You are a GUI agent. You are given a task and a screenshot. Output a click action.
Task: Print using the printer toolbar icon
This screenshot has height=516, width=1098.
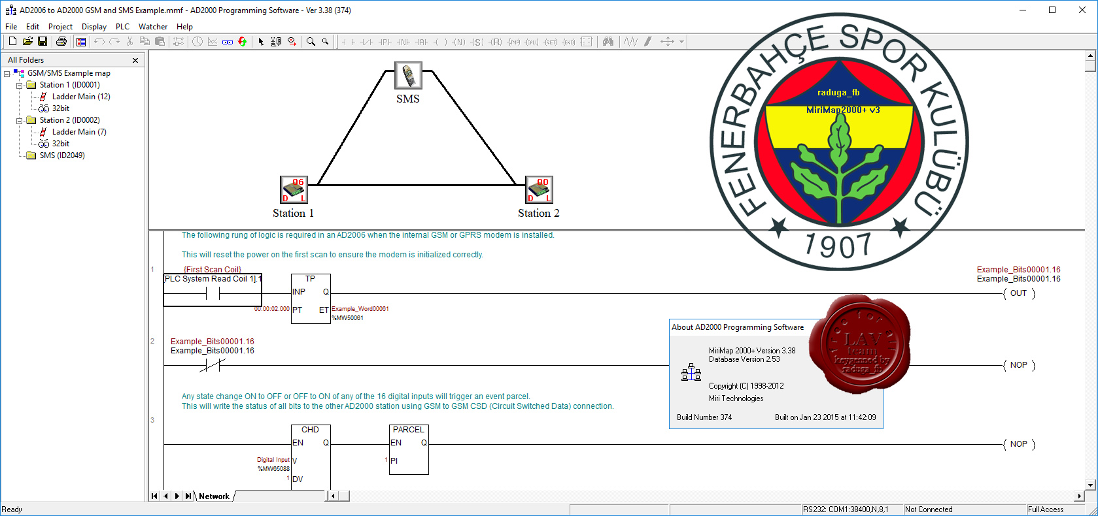61,42
